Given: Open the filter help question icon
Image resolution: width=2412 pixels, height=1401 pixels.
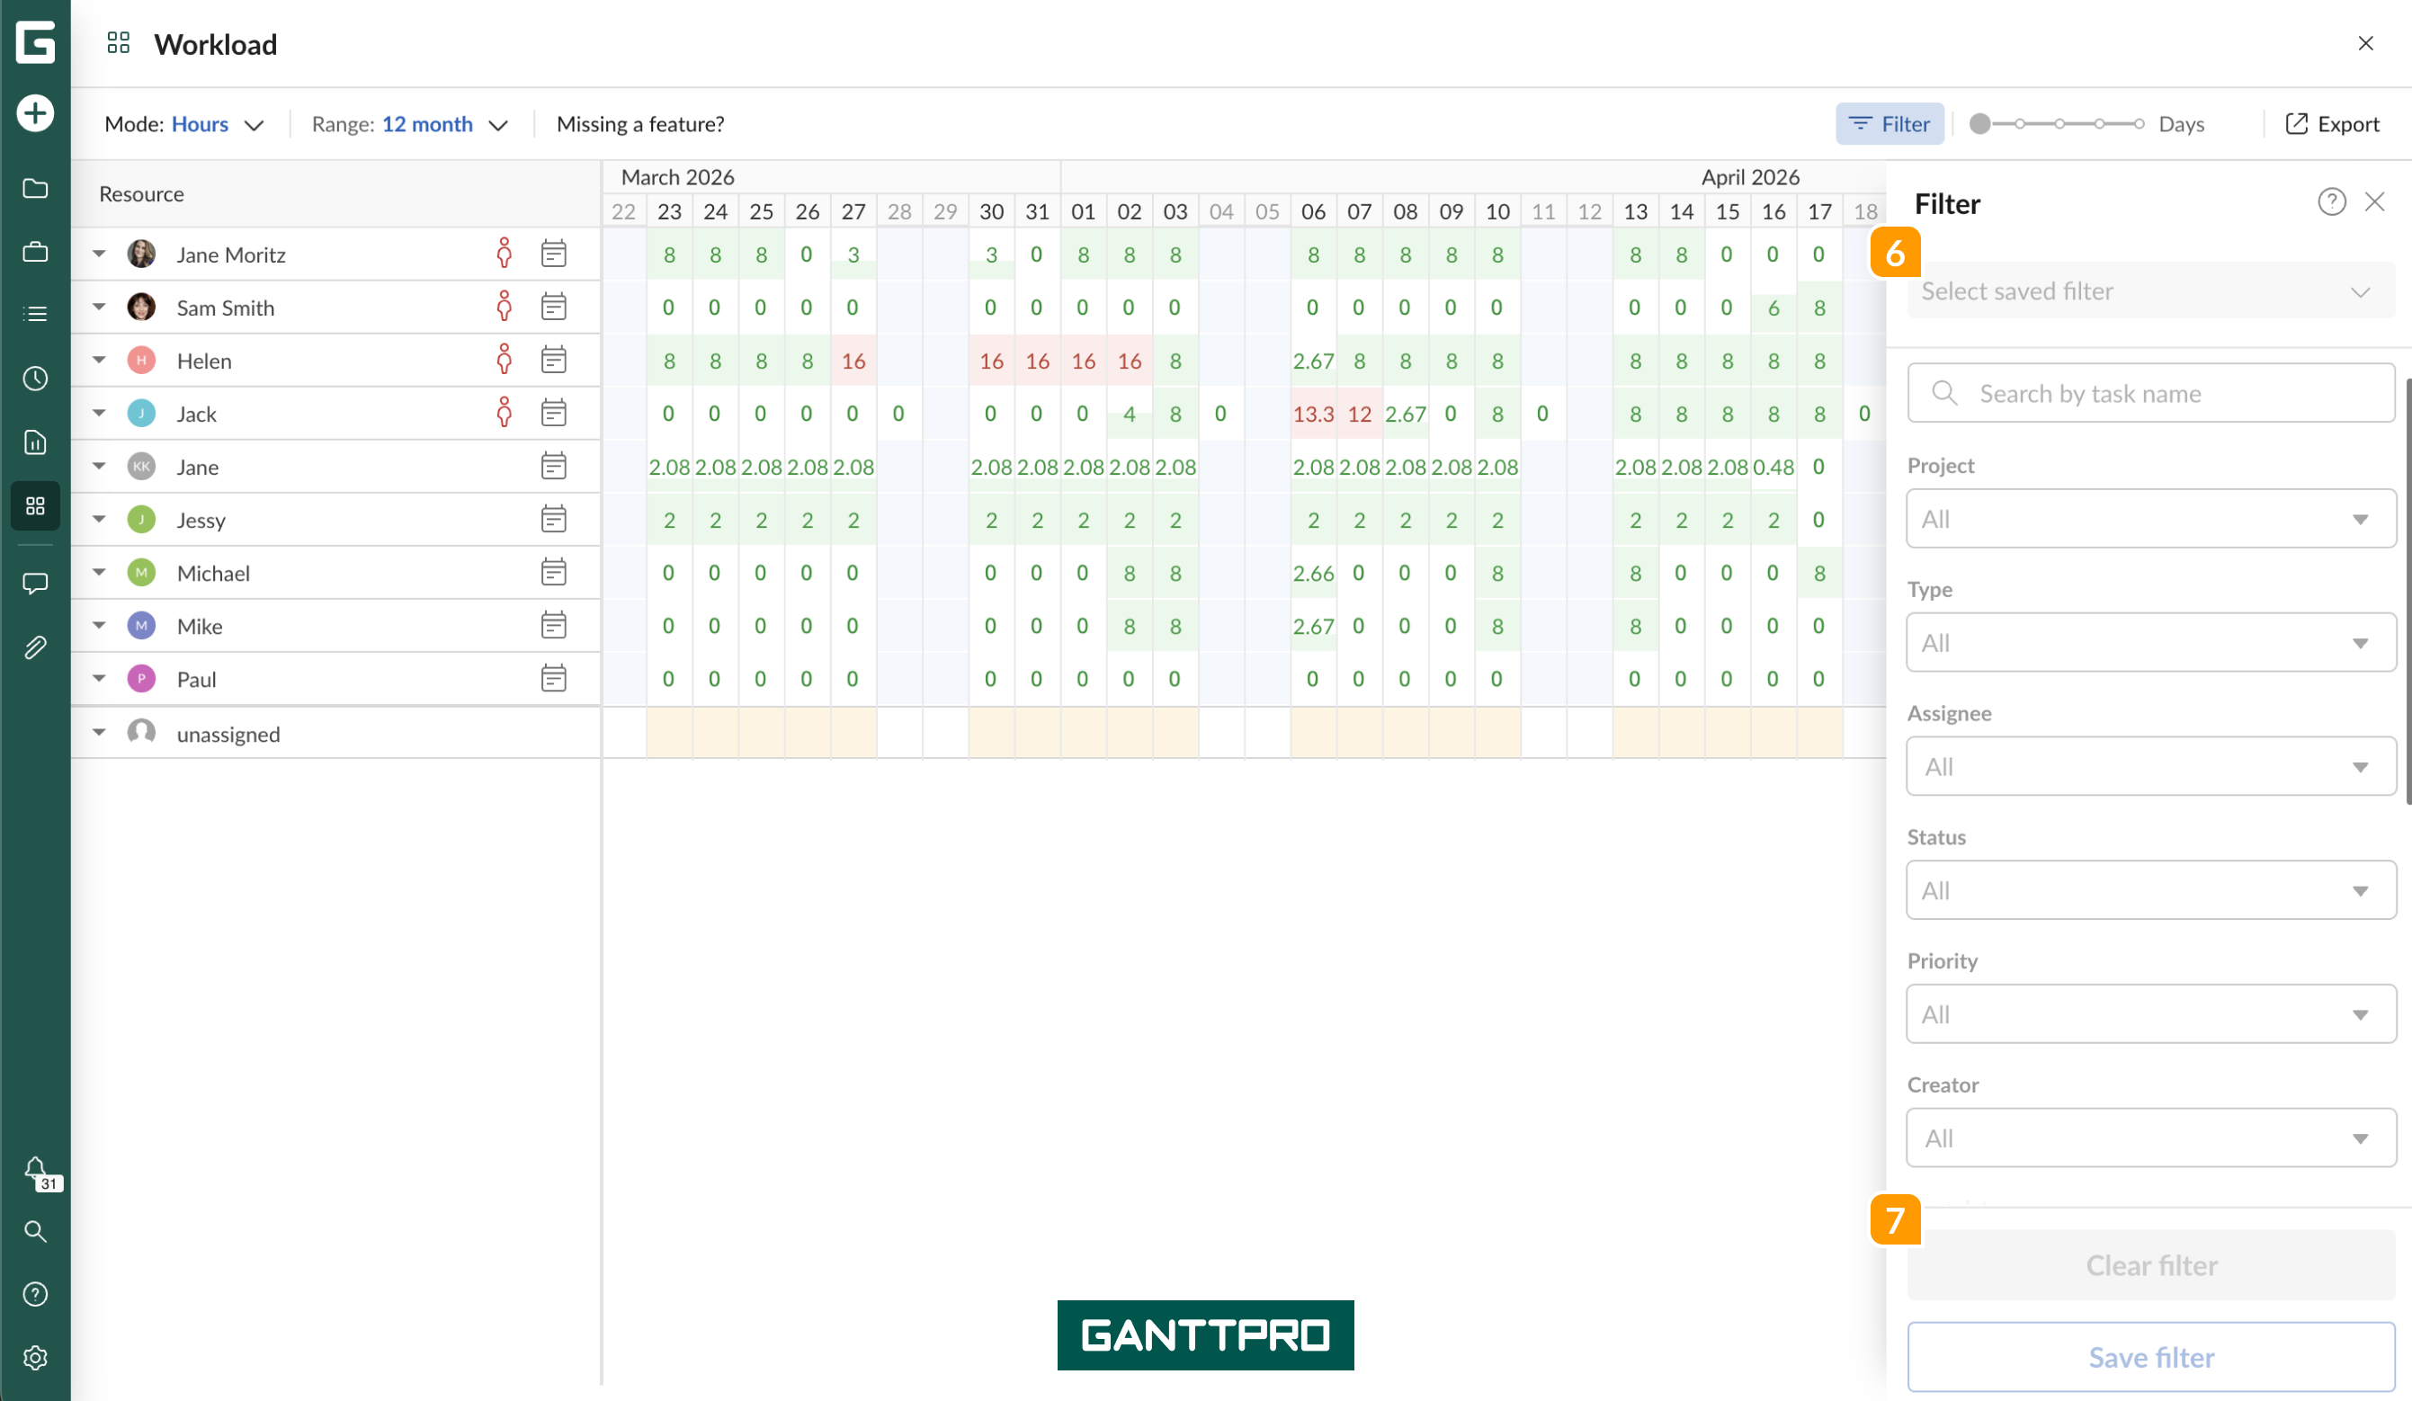Looking at the screenshot, I should 2332,202.
